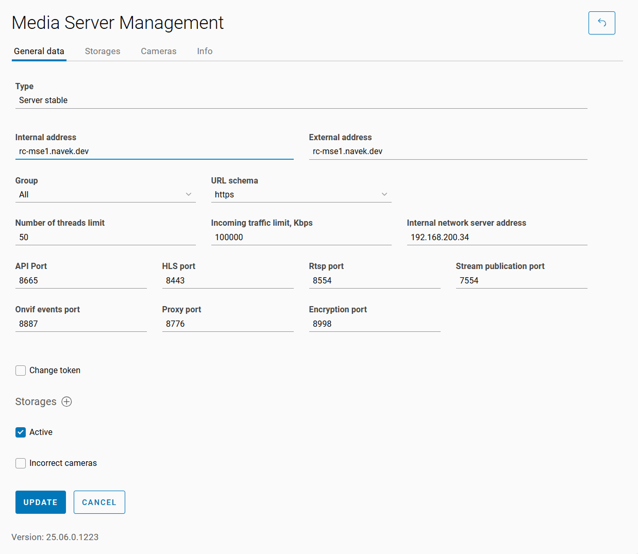
Task: Click the back arrow icon button
Action: [x=601, y=23]
